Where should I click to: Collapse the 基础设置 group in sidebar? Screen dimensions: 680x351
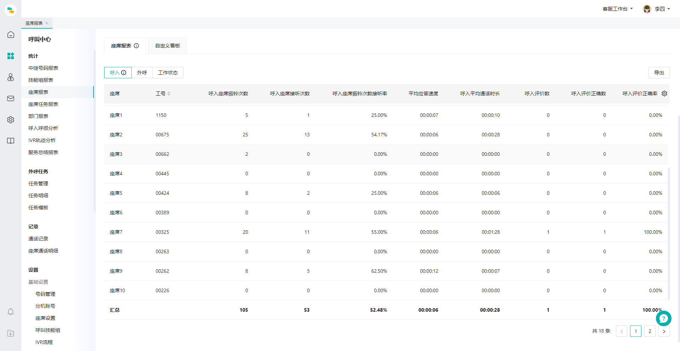[x=38, y=282]
